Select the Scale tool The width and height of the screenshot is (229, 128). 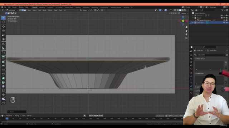3,35
